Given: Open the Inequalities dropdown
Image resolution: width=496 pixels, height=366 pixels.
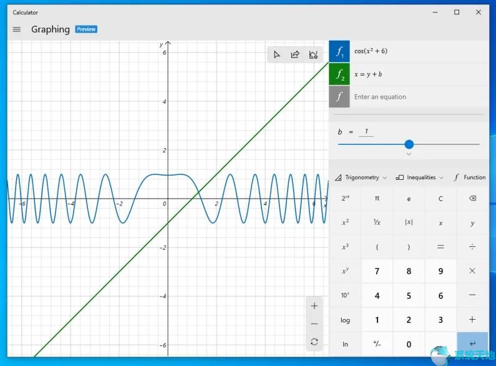Looking at the screenshot, I should coord(419,177).
